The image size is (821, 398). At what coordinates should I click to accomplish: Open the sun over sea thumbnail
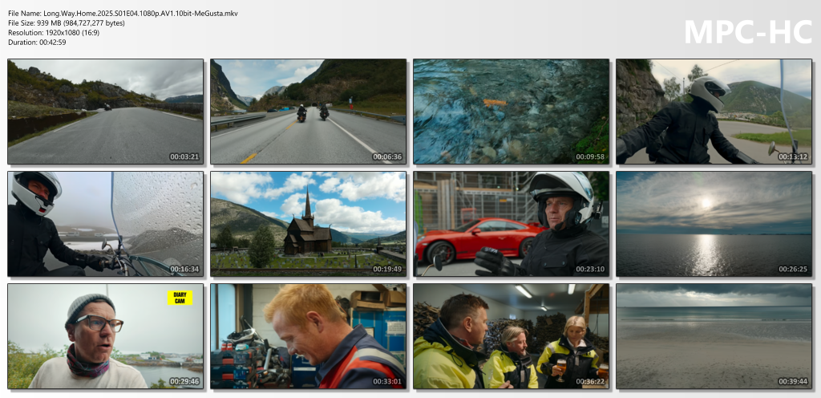click(714, 224)
